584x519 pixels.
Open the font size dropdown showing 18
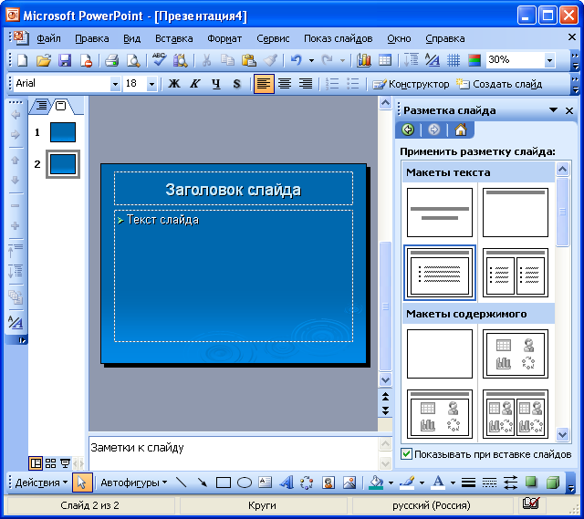pyautogui.click(x=151, y=84)
